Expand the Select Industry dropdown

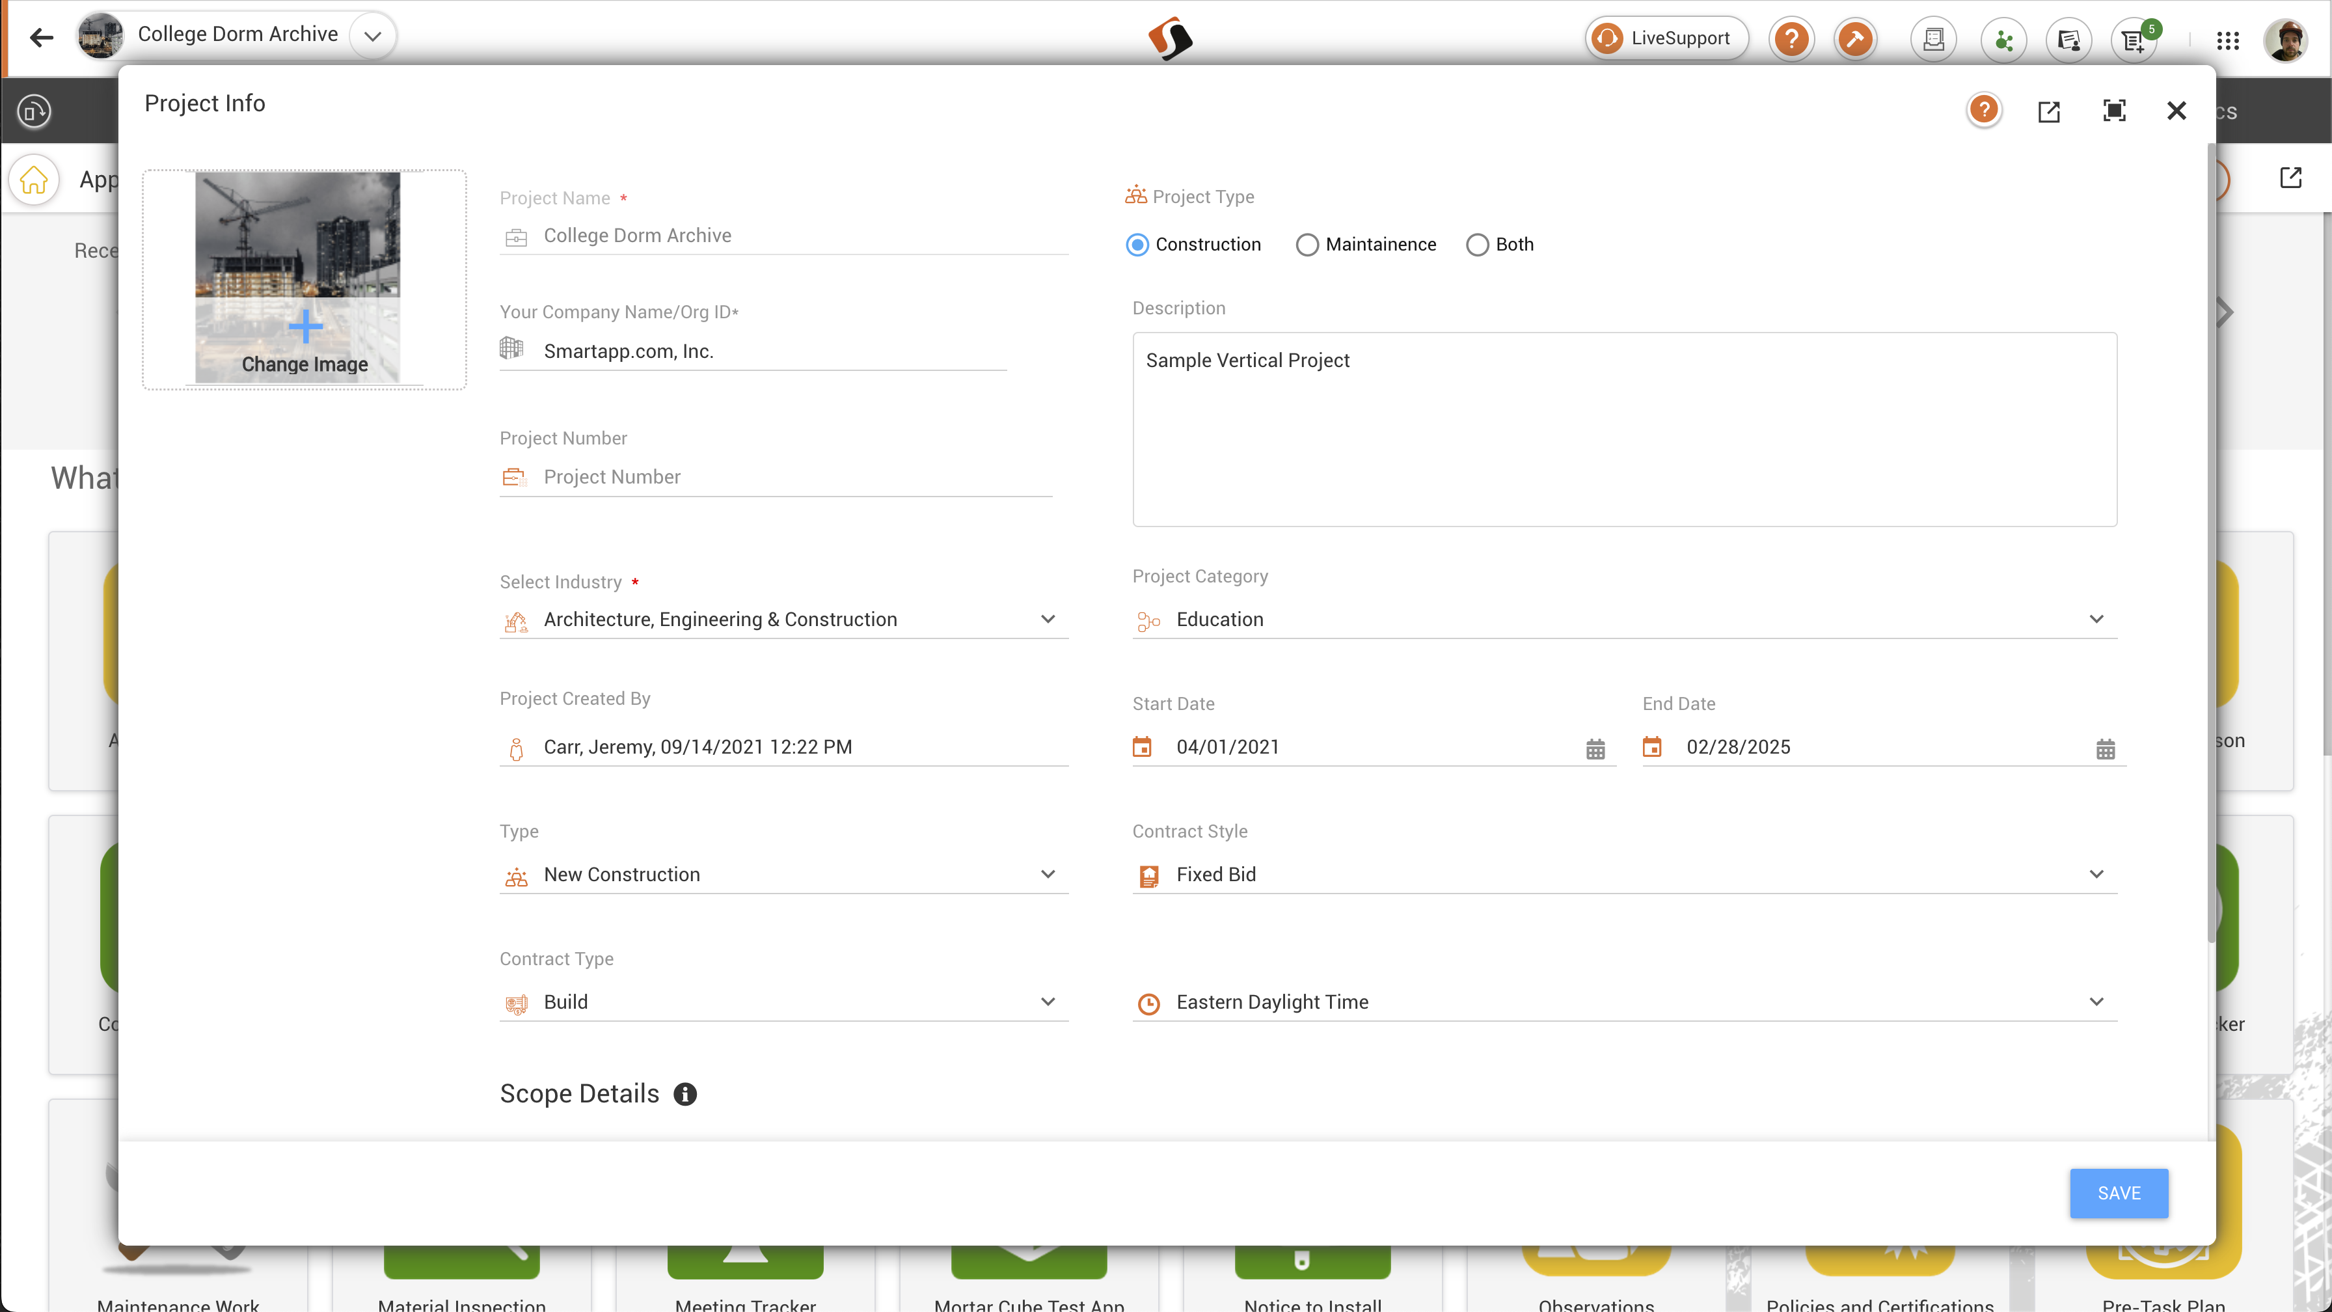pos(1048,620)
